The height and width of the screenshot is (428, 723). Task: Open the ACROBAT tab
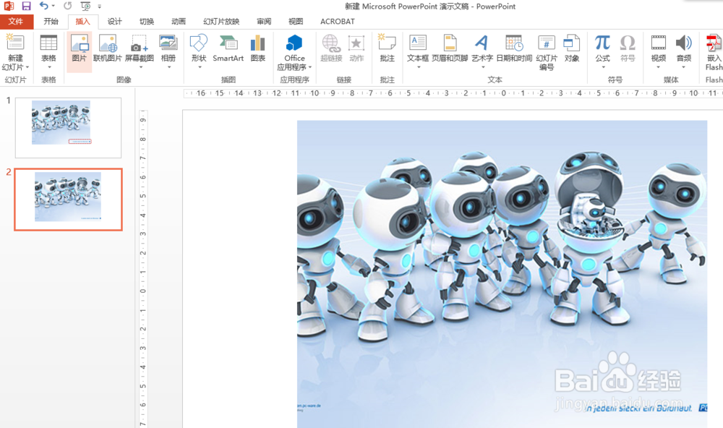(338, 21)
